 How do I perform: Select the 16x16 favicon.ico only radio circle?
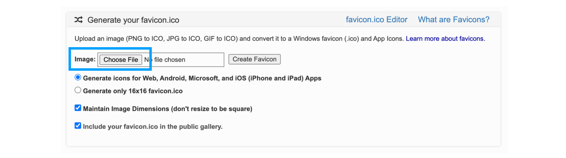pyautogui.click(x=78, y=90)
